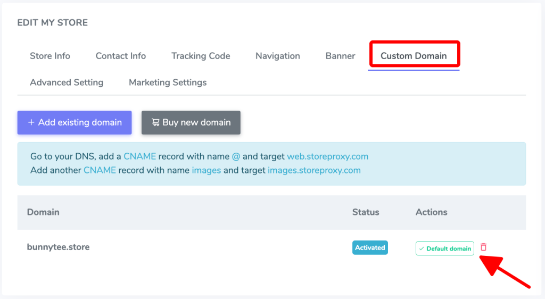
Task: Click the bunnytee.store domain name
Action: pos(59,247)
